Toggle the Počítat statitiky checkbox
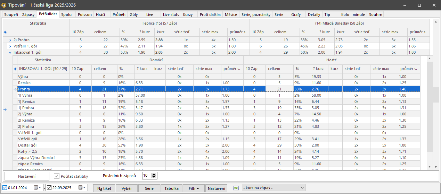 click(57, 176)
